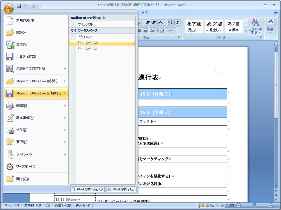The image size is (281, 210).
Task: Choose 新規作成(N) from the Office menu
Action: click(x=37, y=20)
